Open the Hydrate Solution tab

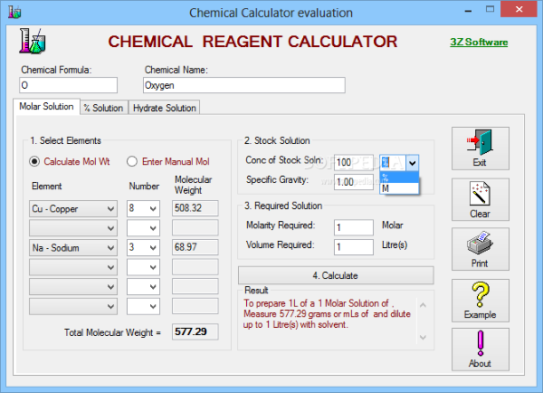(164, 108)
